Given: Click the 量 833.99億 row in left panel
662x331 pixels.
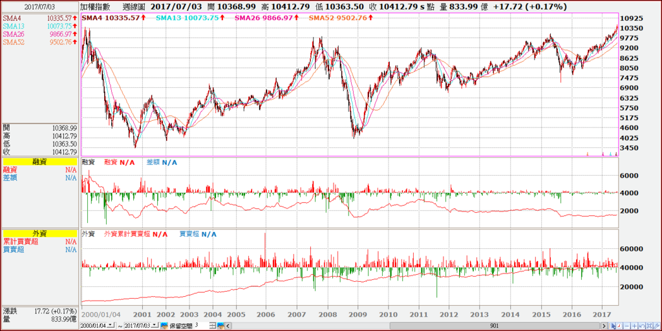Looking at the screenshot, I should pyautogui.click(x=39, y=318).
